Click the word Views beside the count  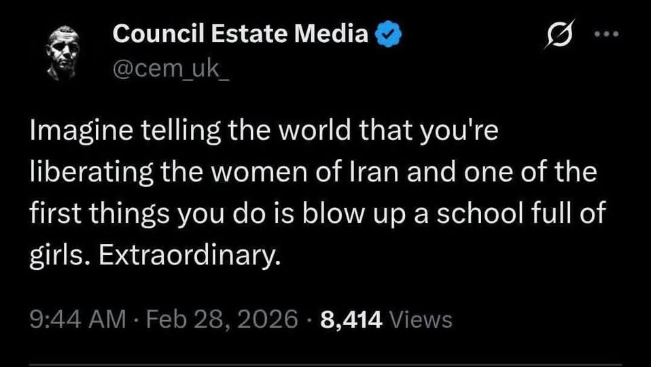point(423,318)
